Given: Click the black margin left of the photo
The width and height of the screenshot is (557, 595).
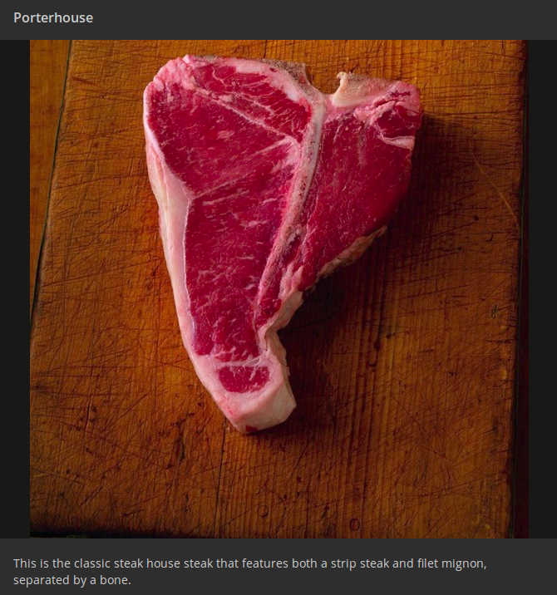Looking at the screenshot, I should point(15,288).
